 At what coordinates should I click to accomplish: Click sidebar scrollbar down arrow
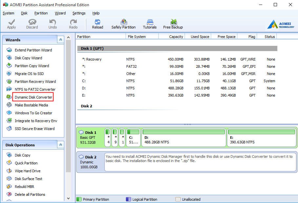tap(69, 198)
